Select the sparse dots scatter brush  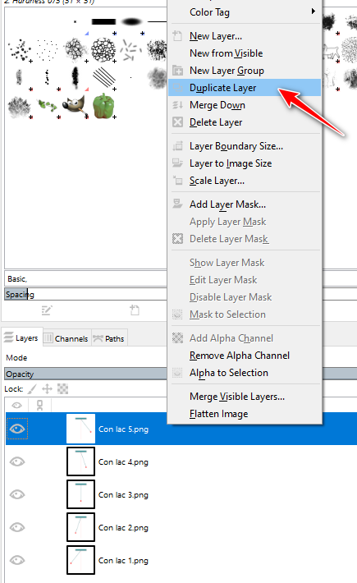48,50
